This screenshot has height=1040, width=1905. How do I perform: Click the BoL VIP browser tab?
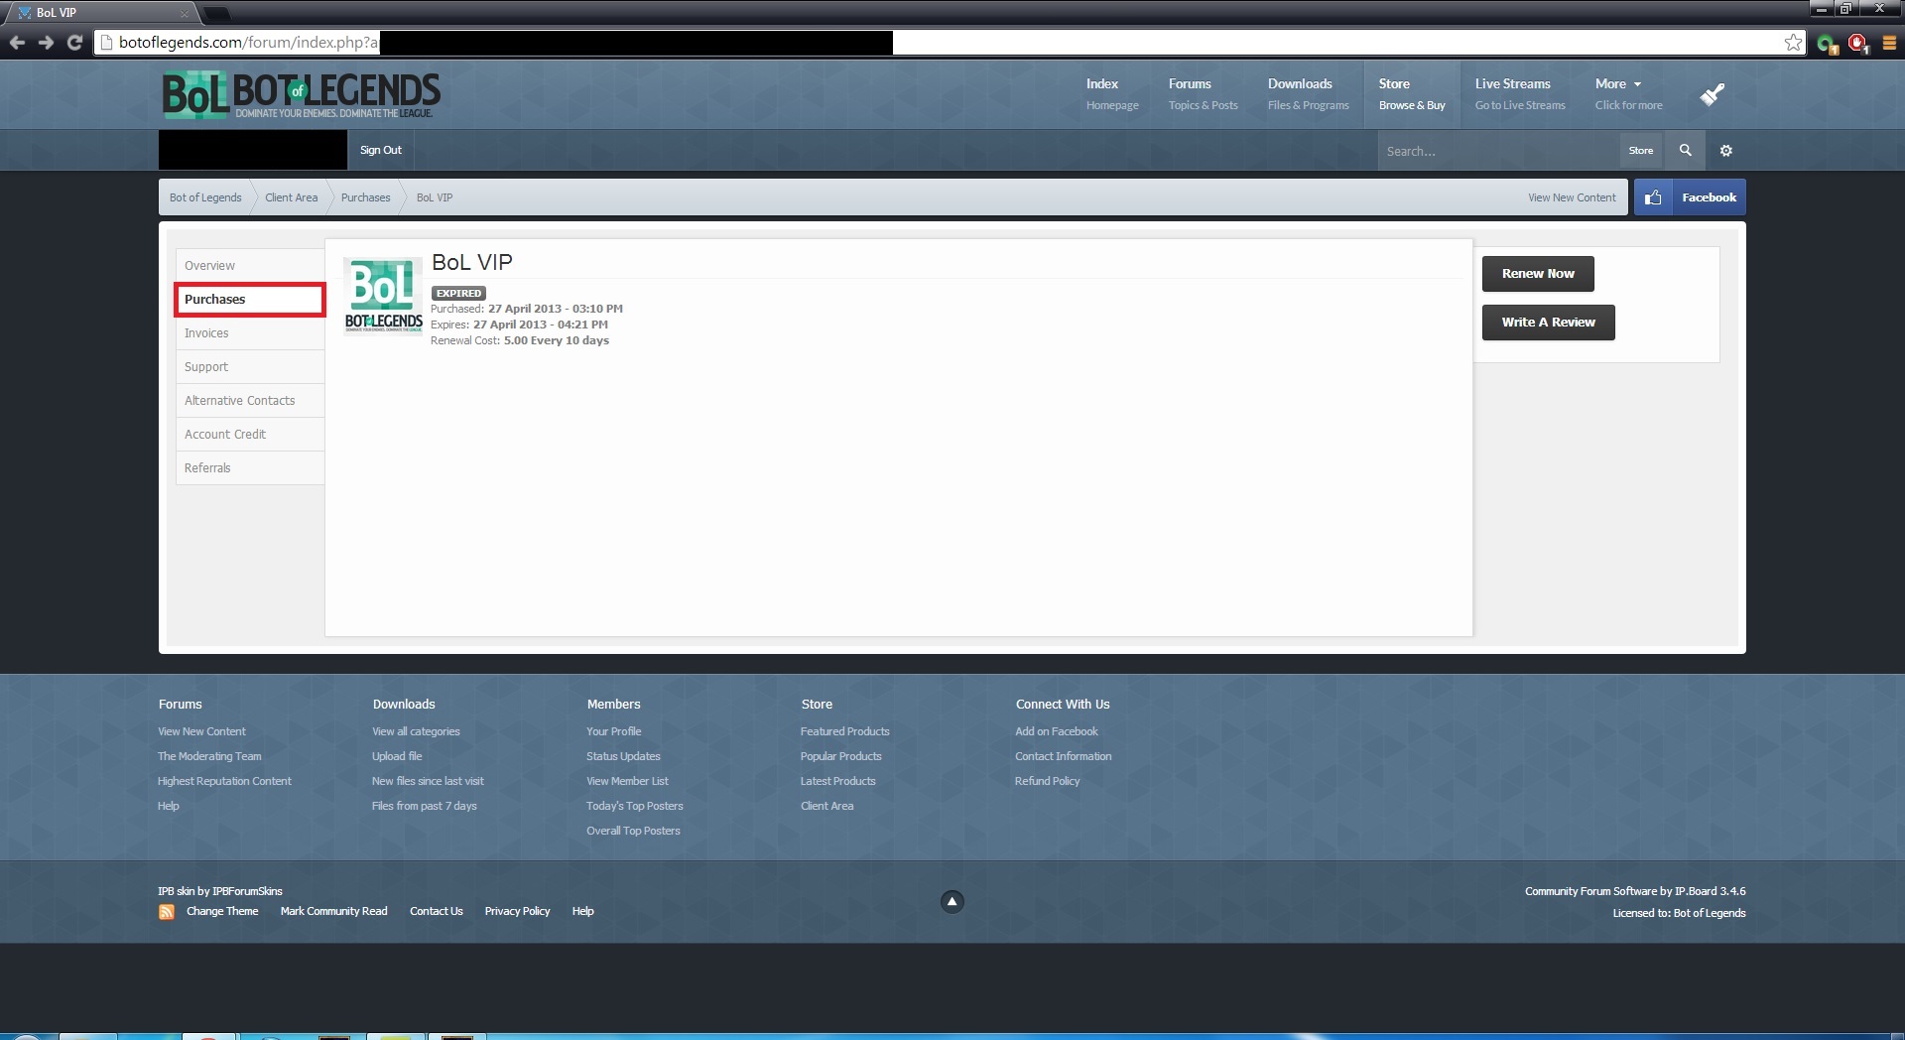104,13
